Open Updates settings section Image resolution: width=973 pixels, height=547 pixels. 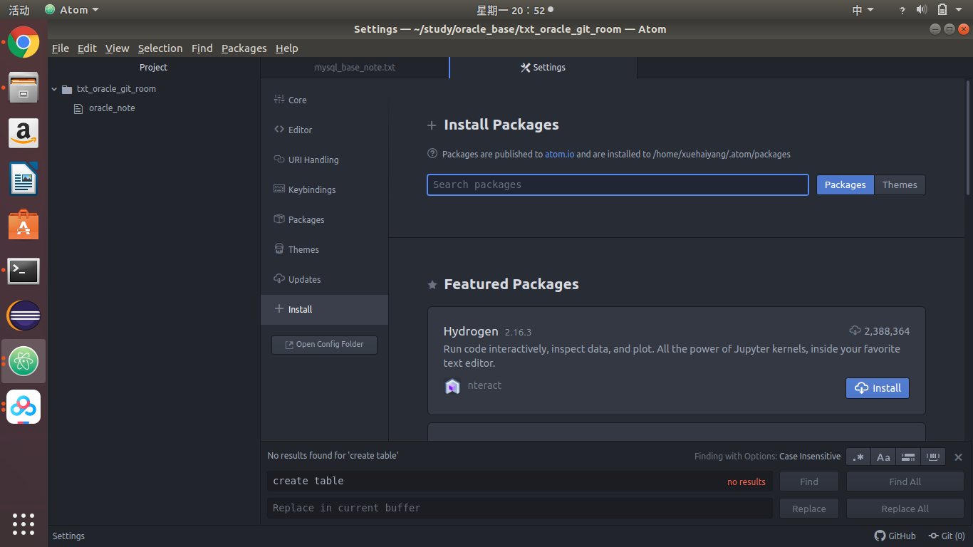(325, 279)
